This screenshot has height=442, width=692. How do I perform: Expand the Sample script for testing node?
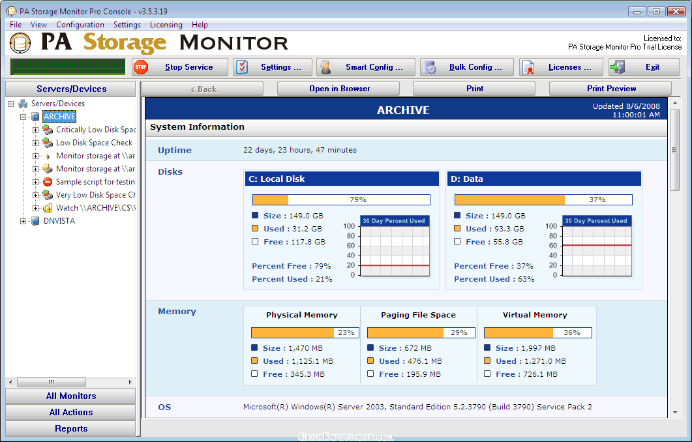point(35,182)
